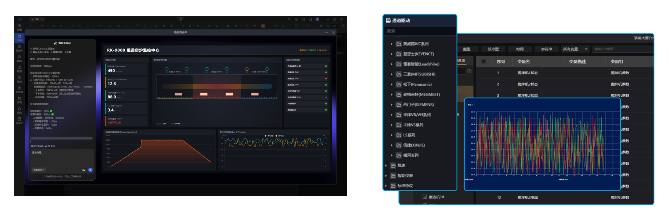
Task: Click the 搜索 field in 通道驱动 panel
Action: tap(419, 31)
